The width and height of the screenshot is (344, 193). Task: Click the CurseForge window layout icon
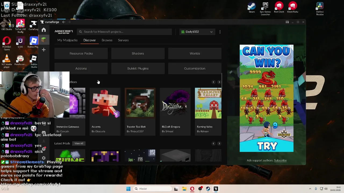click(x=287, y=22)
